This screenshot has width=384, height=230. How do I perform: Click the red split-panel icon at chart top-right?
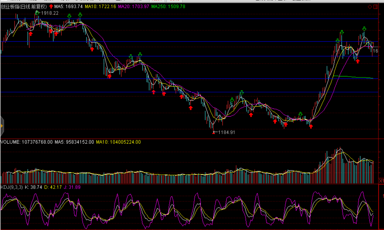point(375,7)
